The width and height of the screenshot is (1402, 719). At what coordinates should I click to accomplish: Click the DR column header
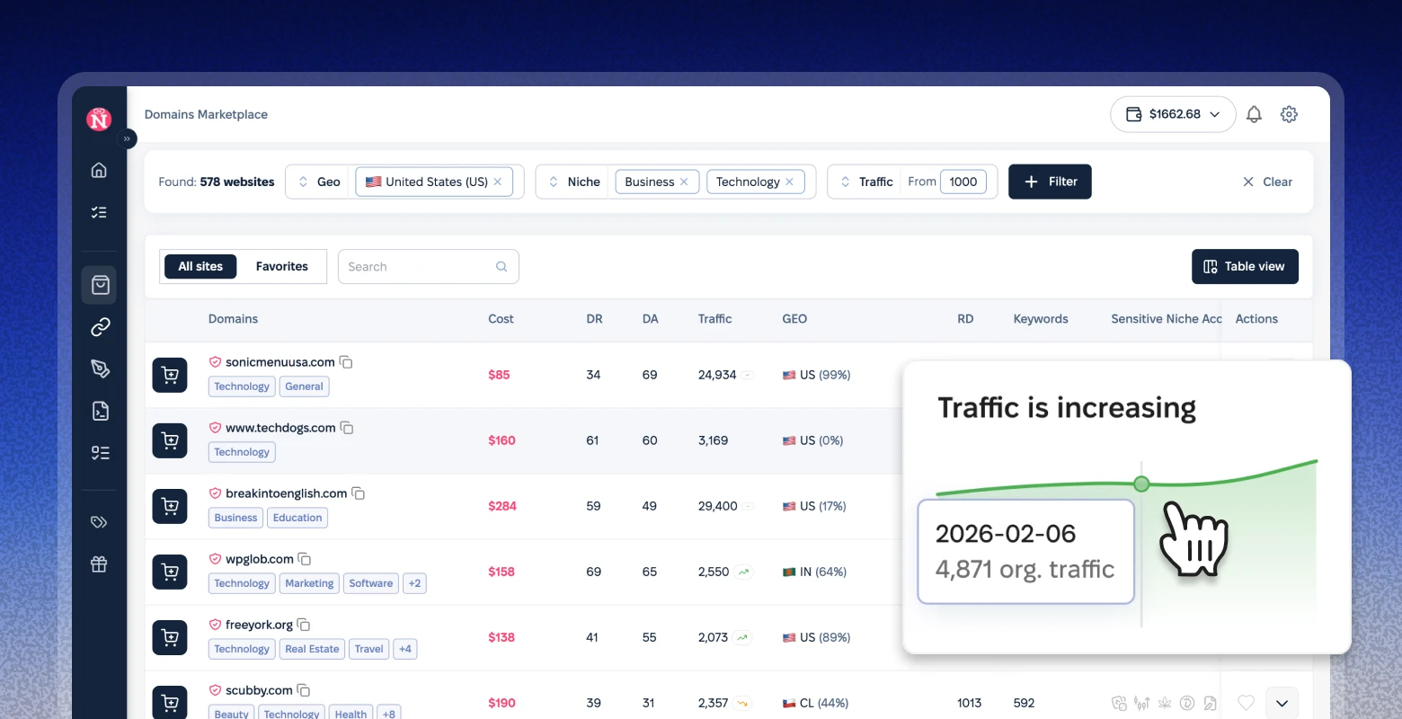[x=594, y=319]
